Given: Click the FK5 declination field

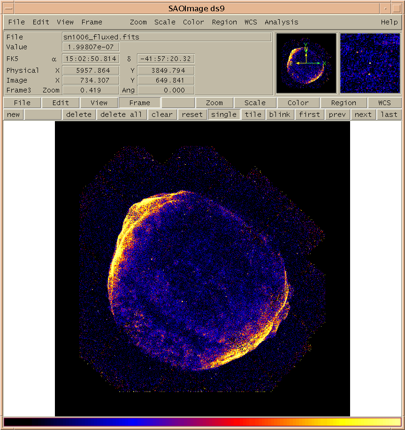Looking at the screenshot, I should coord(166,59).
